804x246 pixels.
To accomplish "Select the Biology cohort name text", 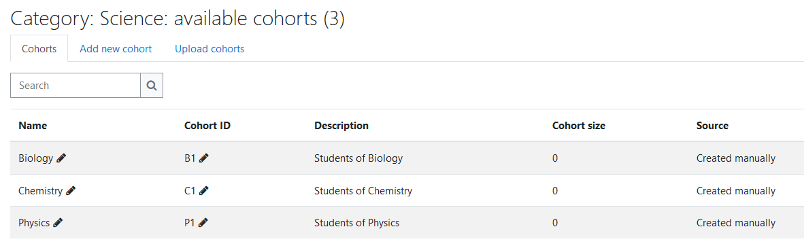I will [x=36, y=159].
